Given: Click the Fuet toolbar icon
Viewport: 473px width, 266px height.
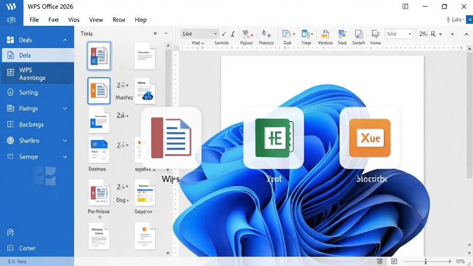Looking at the screenshot, I should 342,34.
